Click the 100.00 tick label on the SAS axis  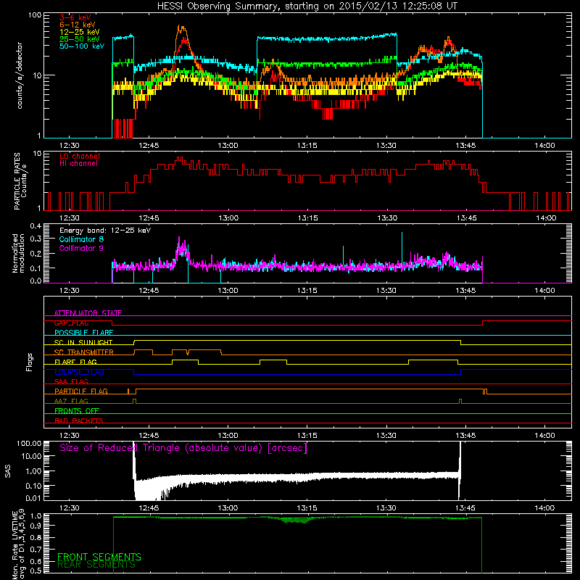coord(29,444)
